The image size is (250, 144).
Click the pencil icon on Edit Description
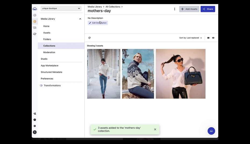[90, 23]
